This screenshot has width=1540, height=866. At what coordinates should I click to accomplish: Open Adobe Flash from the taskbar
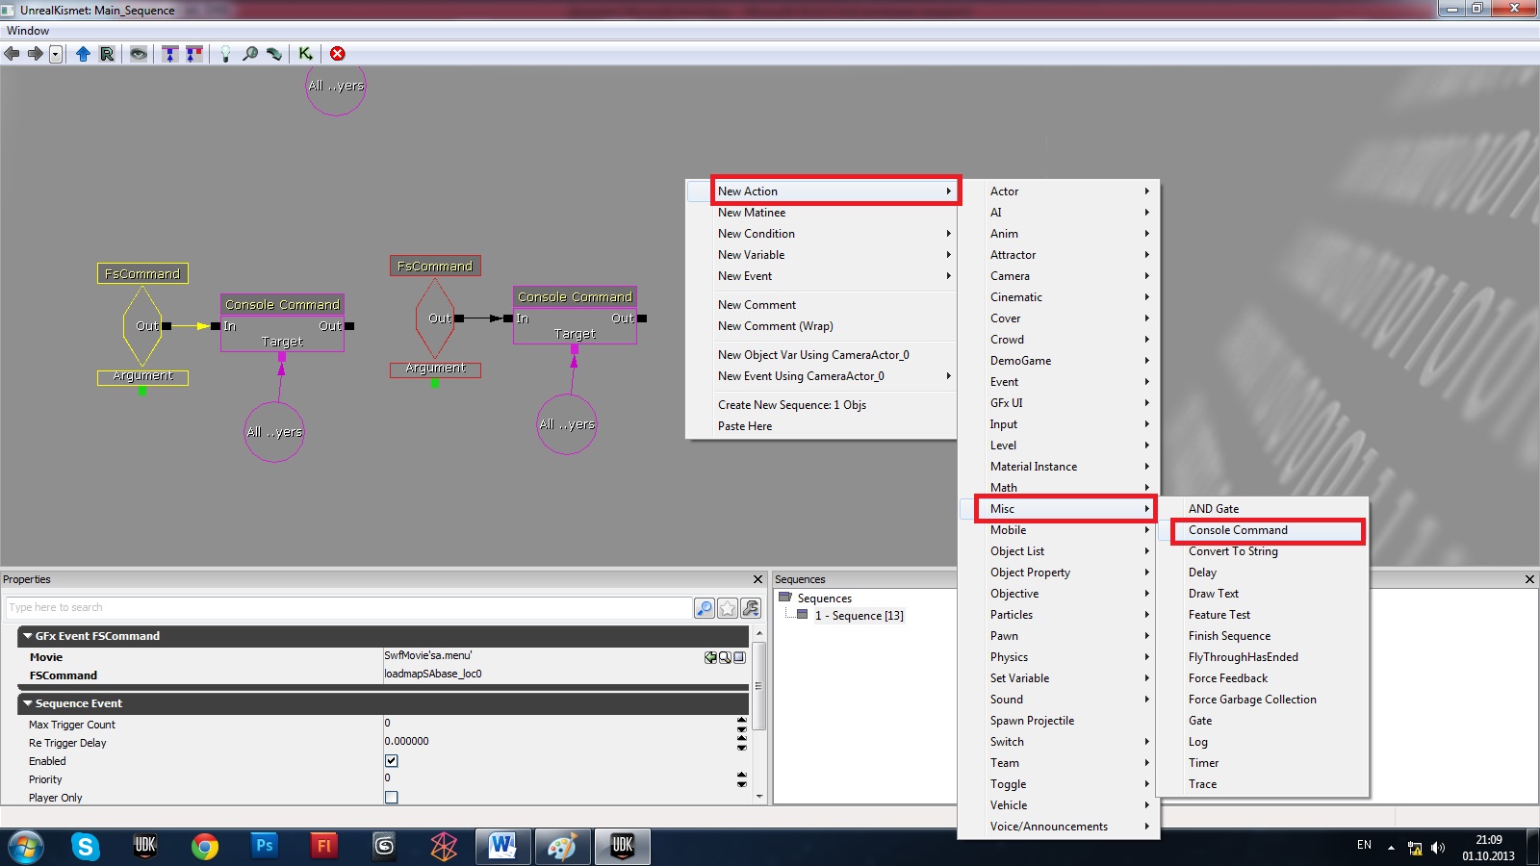pyautogui.click(x=323, y=847)
